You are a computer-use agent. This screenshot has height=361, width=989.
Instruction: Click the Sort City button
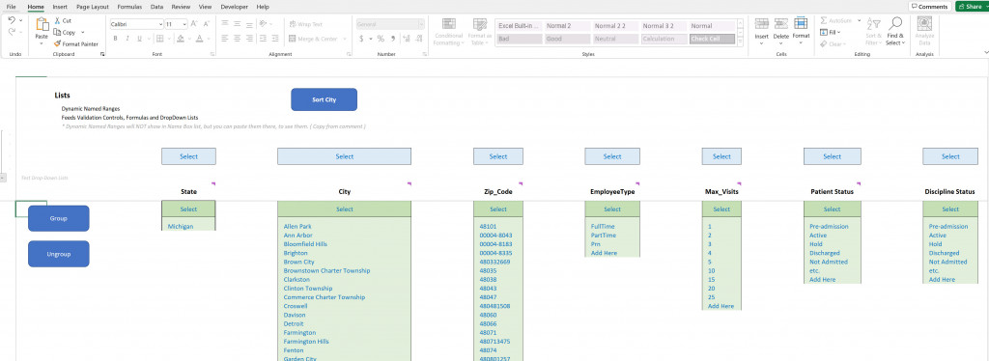tap(325, 99)
